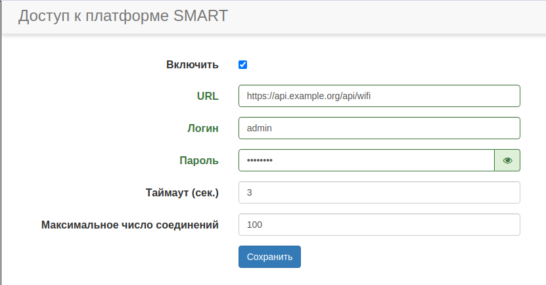Viewport: 546px width, 285px height.
Task: Focus the Пароль password field
Action: [366, 160]
